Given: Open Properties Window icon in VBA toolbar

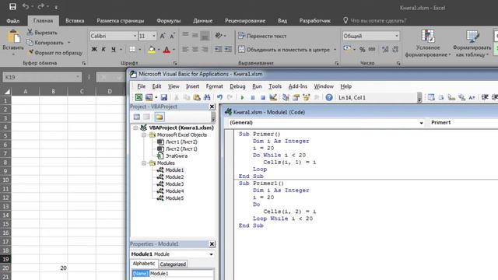Looking at the screenshot, I should point(296,97).
